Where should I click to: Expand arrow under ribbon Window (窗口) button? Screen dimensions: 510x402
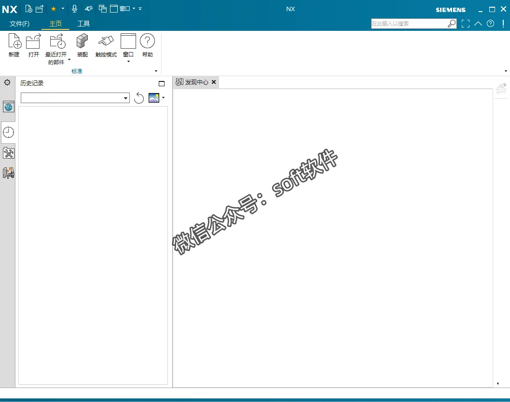[128, 61]
